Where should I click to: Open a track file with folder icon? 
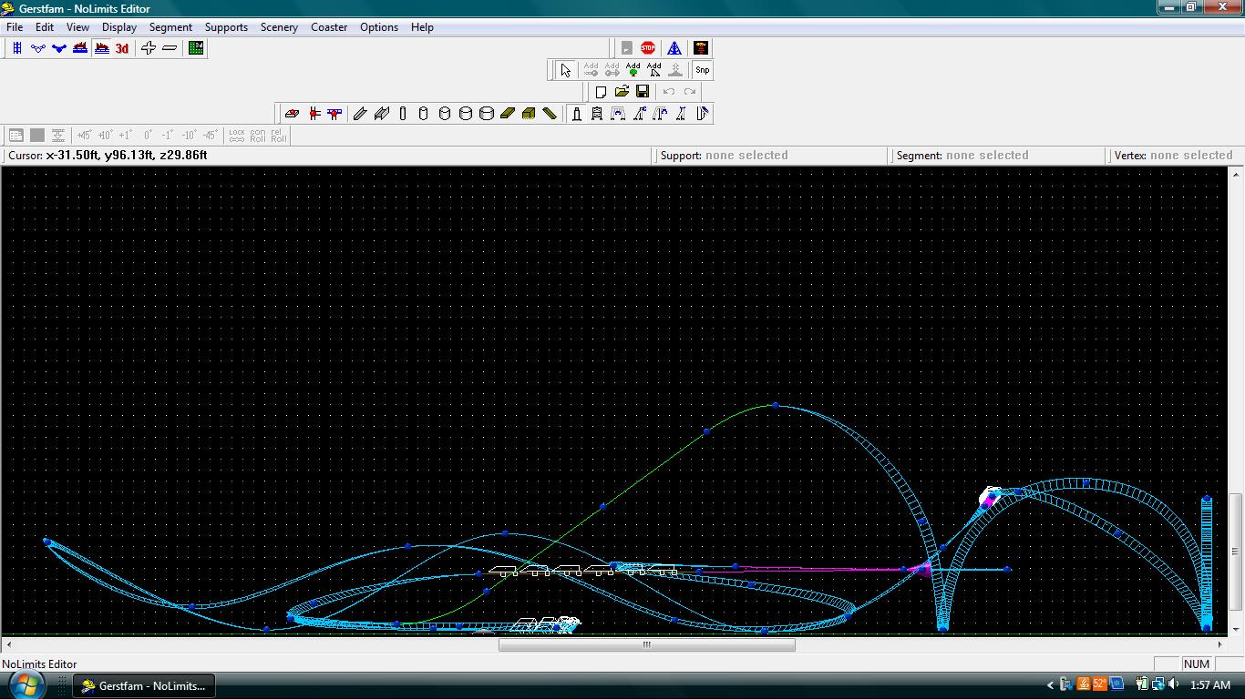pos(622,92)
